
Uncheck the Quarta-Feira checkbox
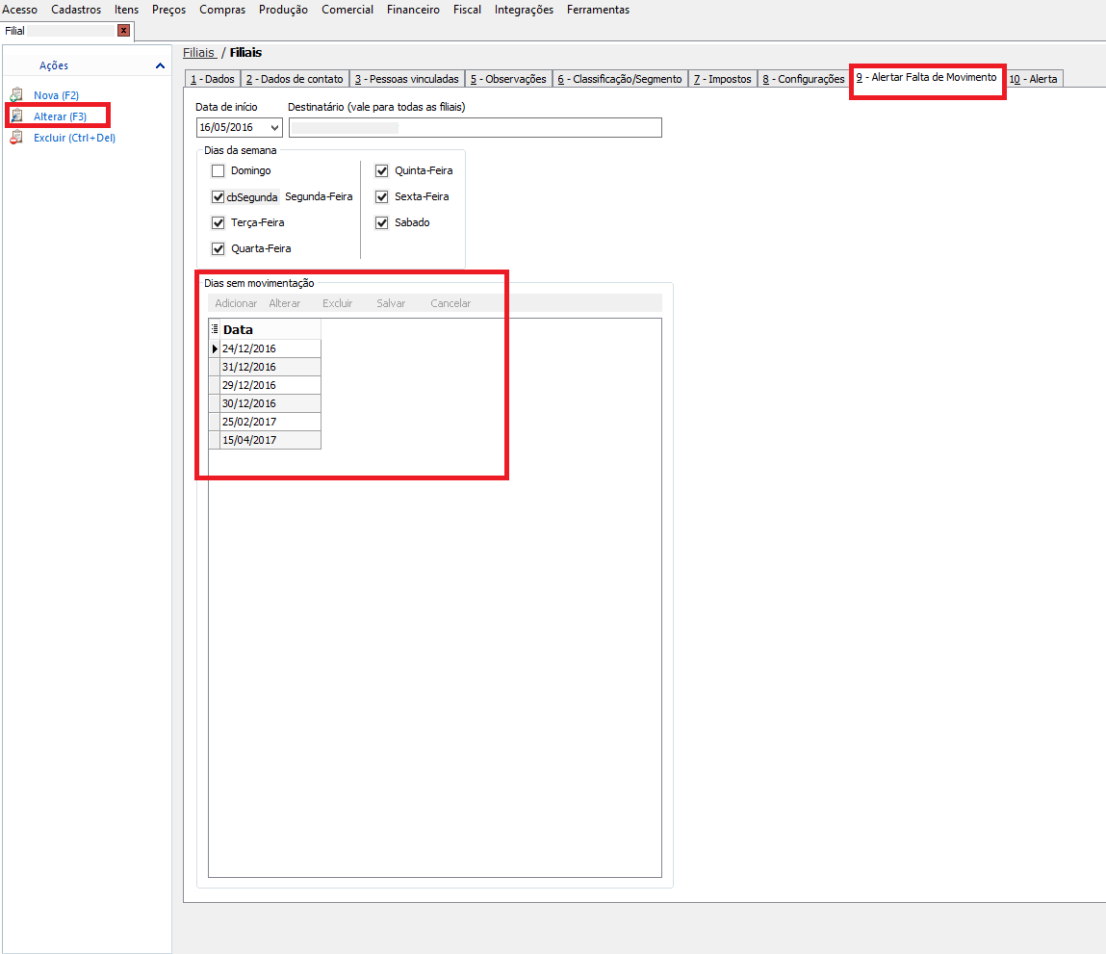(218, 248)
